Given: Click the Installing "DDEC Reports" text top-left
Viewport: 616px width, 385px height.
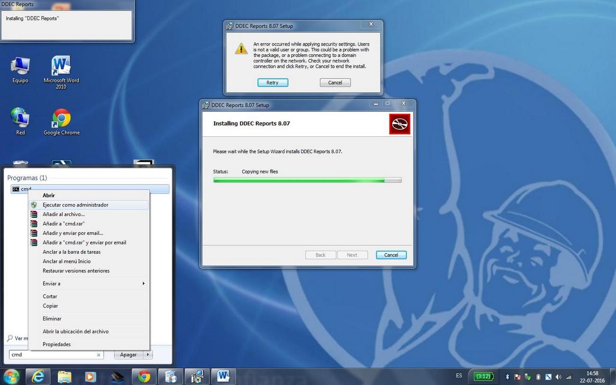Looking at the screenshot, I should pos(32,18).
